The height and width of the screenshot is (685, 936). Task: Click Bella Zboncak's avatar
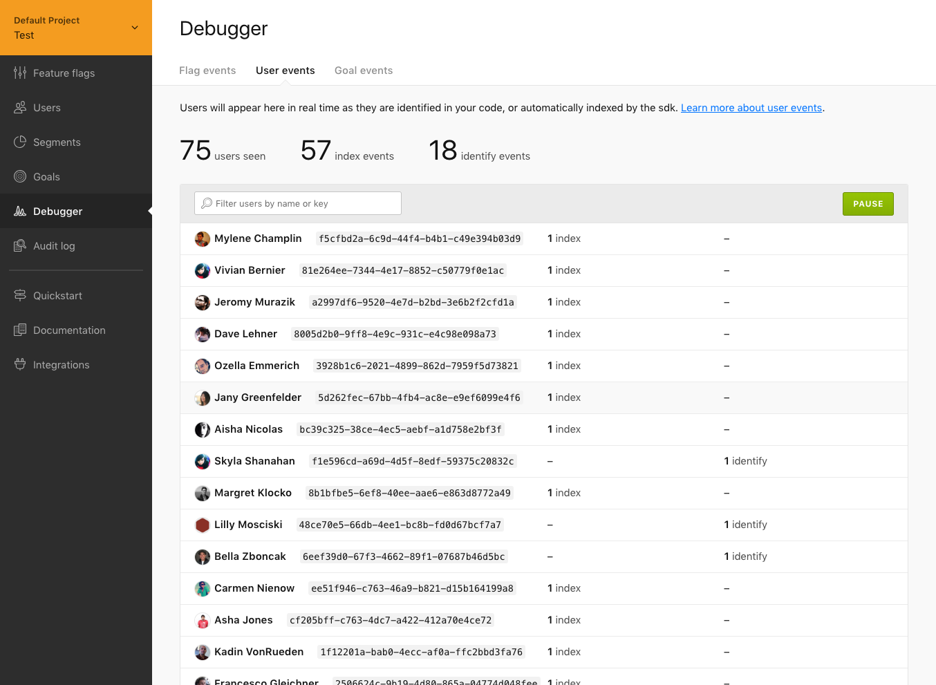coord(203,557)
